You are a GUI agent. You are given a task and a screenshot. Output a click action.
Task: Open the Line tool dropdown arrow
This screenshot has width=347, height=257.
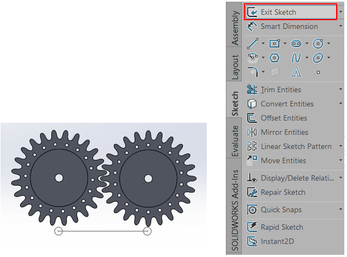[263, 44]
